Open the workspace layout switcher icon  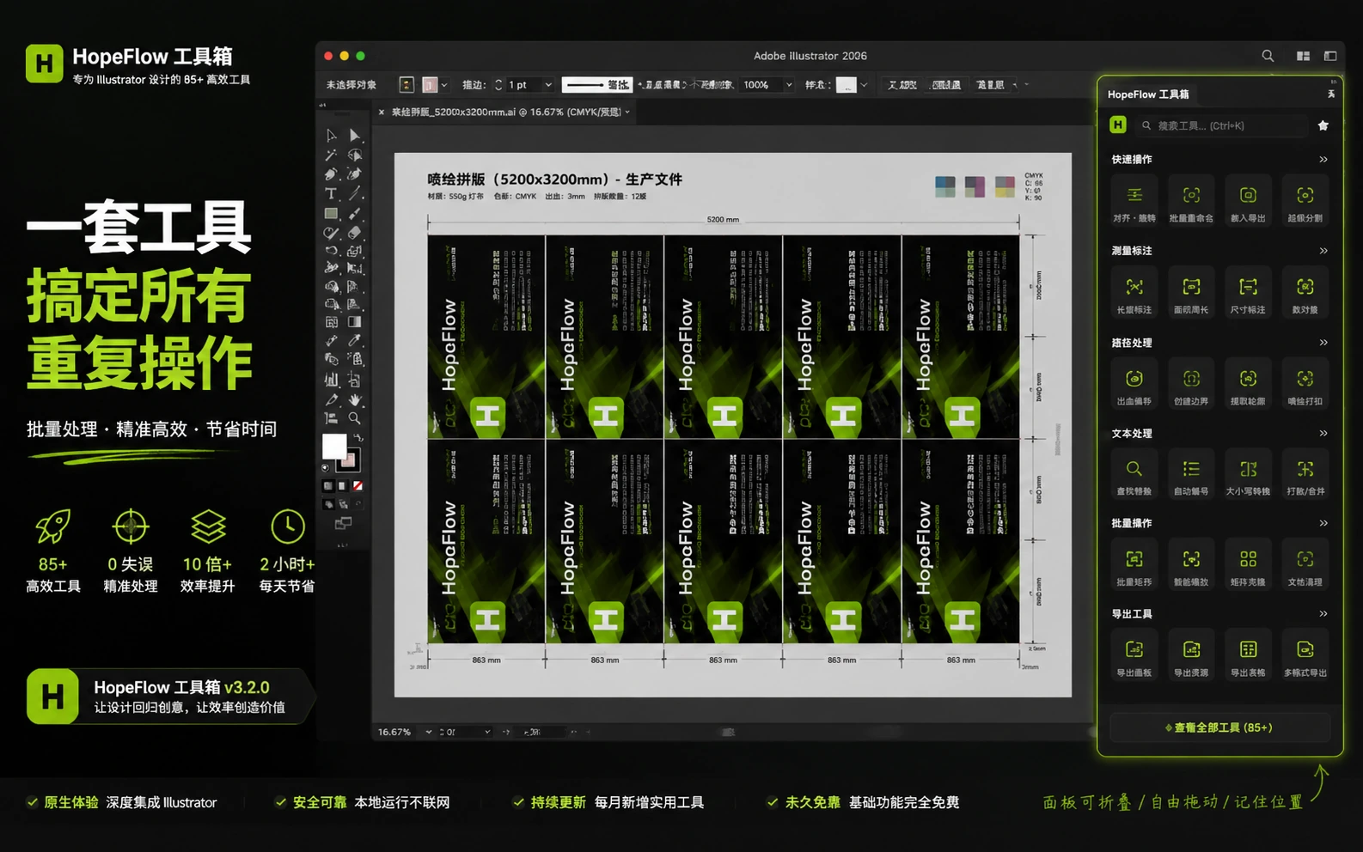pos(1303,56)
